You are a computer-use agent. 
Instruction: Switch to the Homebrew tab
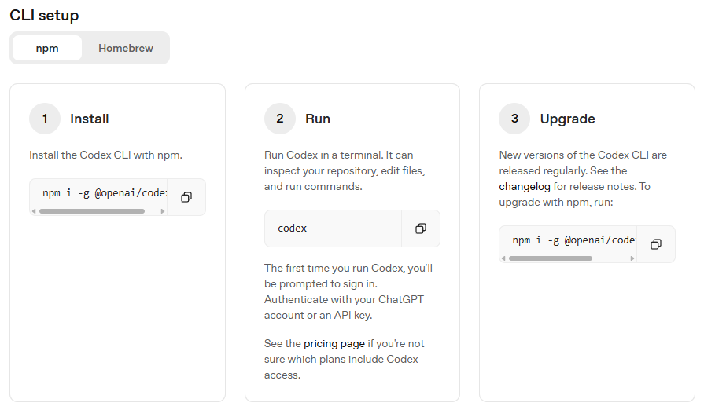click(126, 48)
